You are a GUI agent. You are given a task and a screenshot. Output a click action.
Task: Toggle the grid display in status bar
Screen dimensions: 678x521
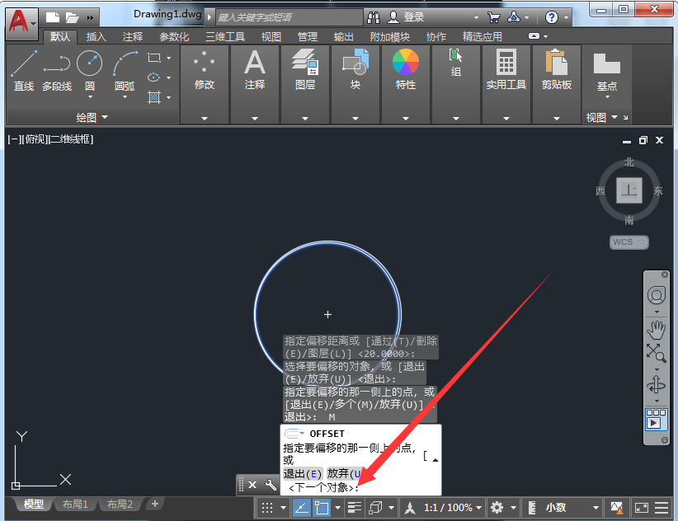[x=267, y=508]
